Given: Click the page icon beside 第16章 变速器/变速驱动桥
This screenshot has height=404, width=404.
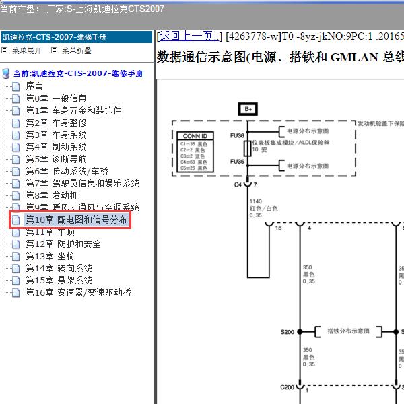Looking at the screenshot, I should click(15, 292).
